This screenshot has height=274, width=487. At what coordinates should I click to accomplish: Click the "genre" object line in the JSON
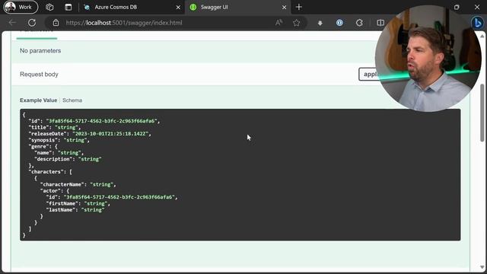click(43, 146)
